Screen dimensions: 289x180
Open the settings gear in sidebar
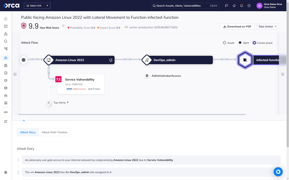click(x=6, y=172)
